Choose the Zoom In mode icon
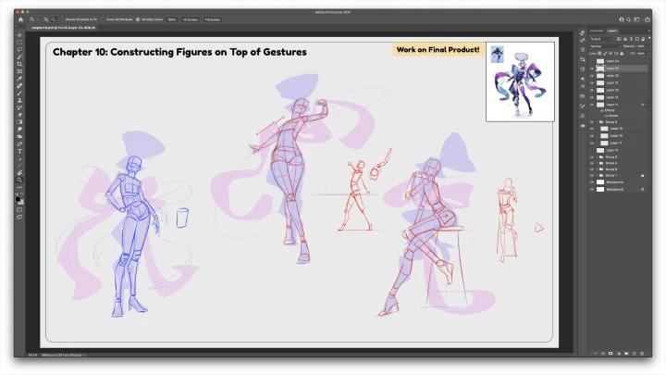 46,19
